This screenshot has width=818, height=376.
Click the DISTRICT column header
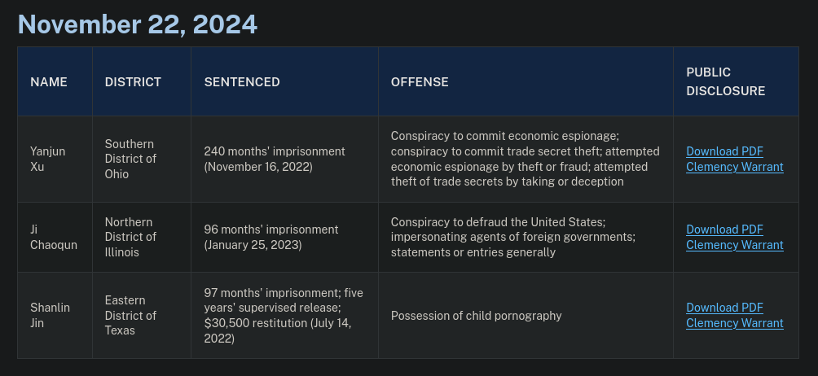coord(133,82)
